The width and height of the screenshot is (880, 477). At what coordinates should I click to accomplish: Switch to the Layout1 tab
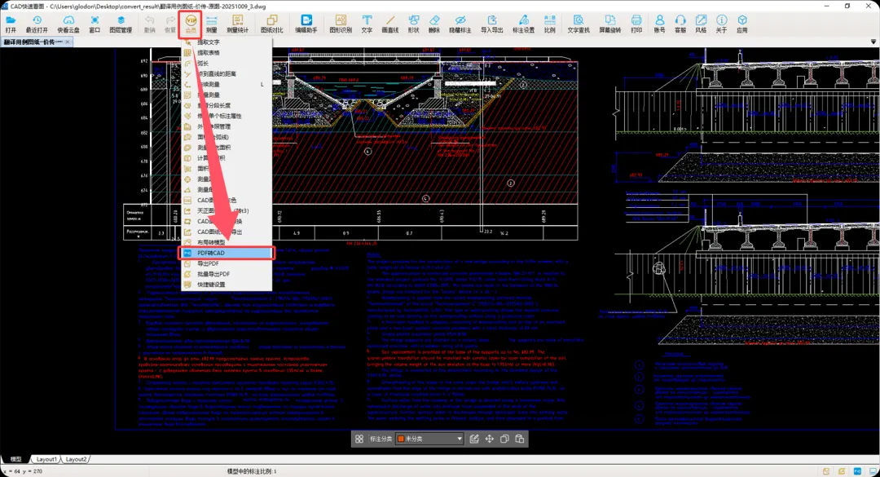[46, 459]
